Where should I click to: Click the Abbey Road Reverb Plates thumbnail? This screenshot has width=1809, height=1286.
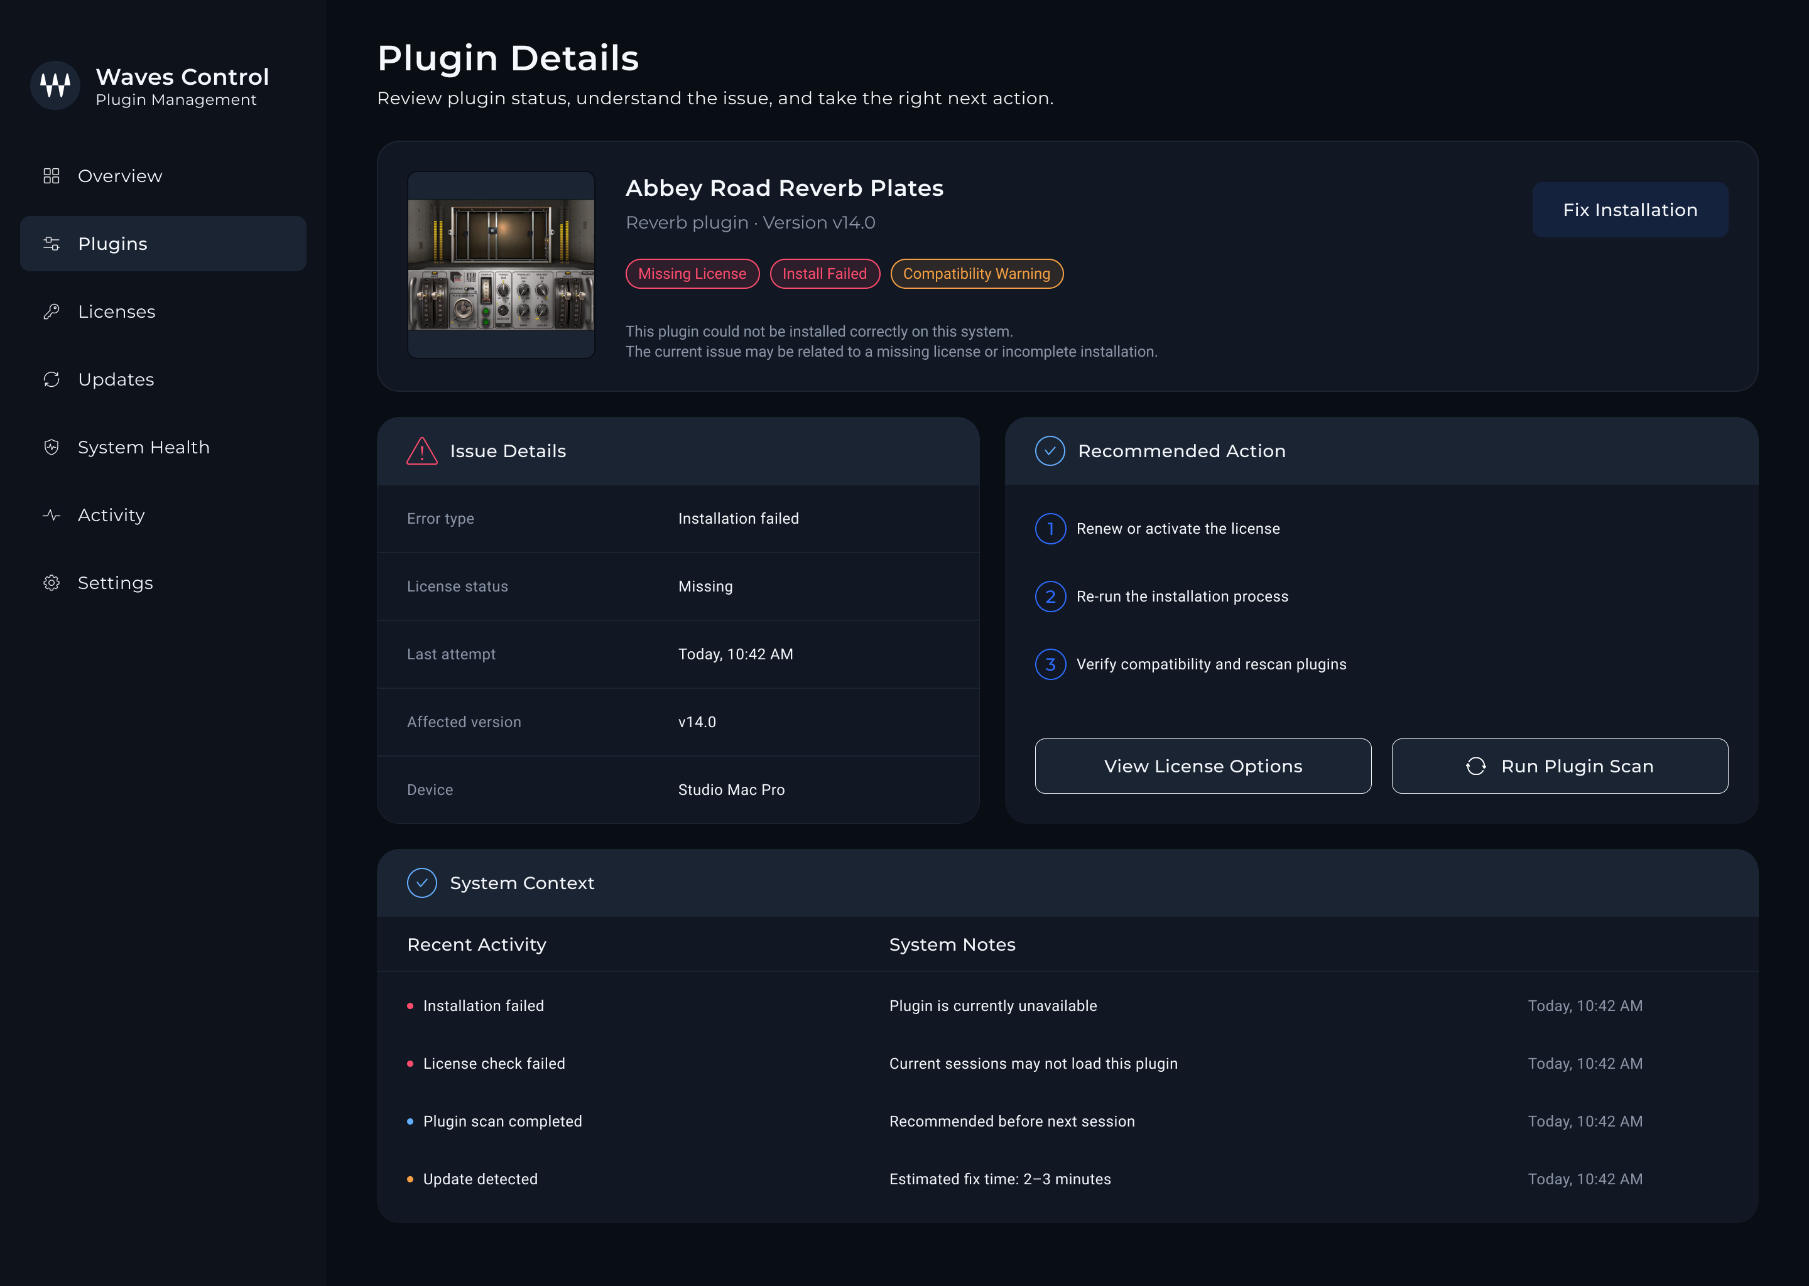[x=501, y=265]
